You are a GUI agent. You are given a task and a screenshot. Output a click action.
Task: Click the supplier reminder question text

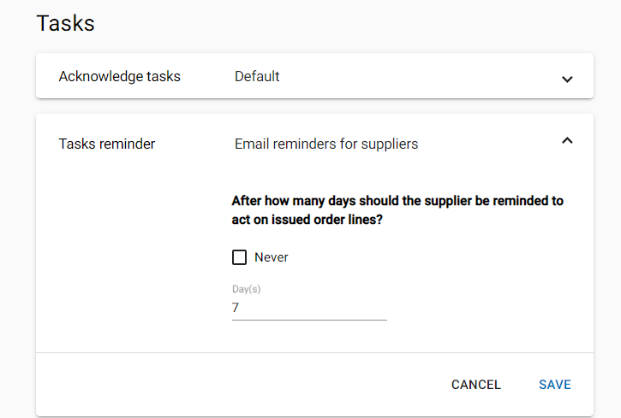coord(397,209)
